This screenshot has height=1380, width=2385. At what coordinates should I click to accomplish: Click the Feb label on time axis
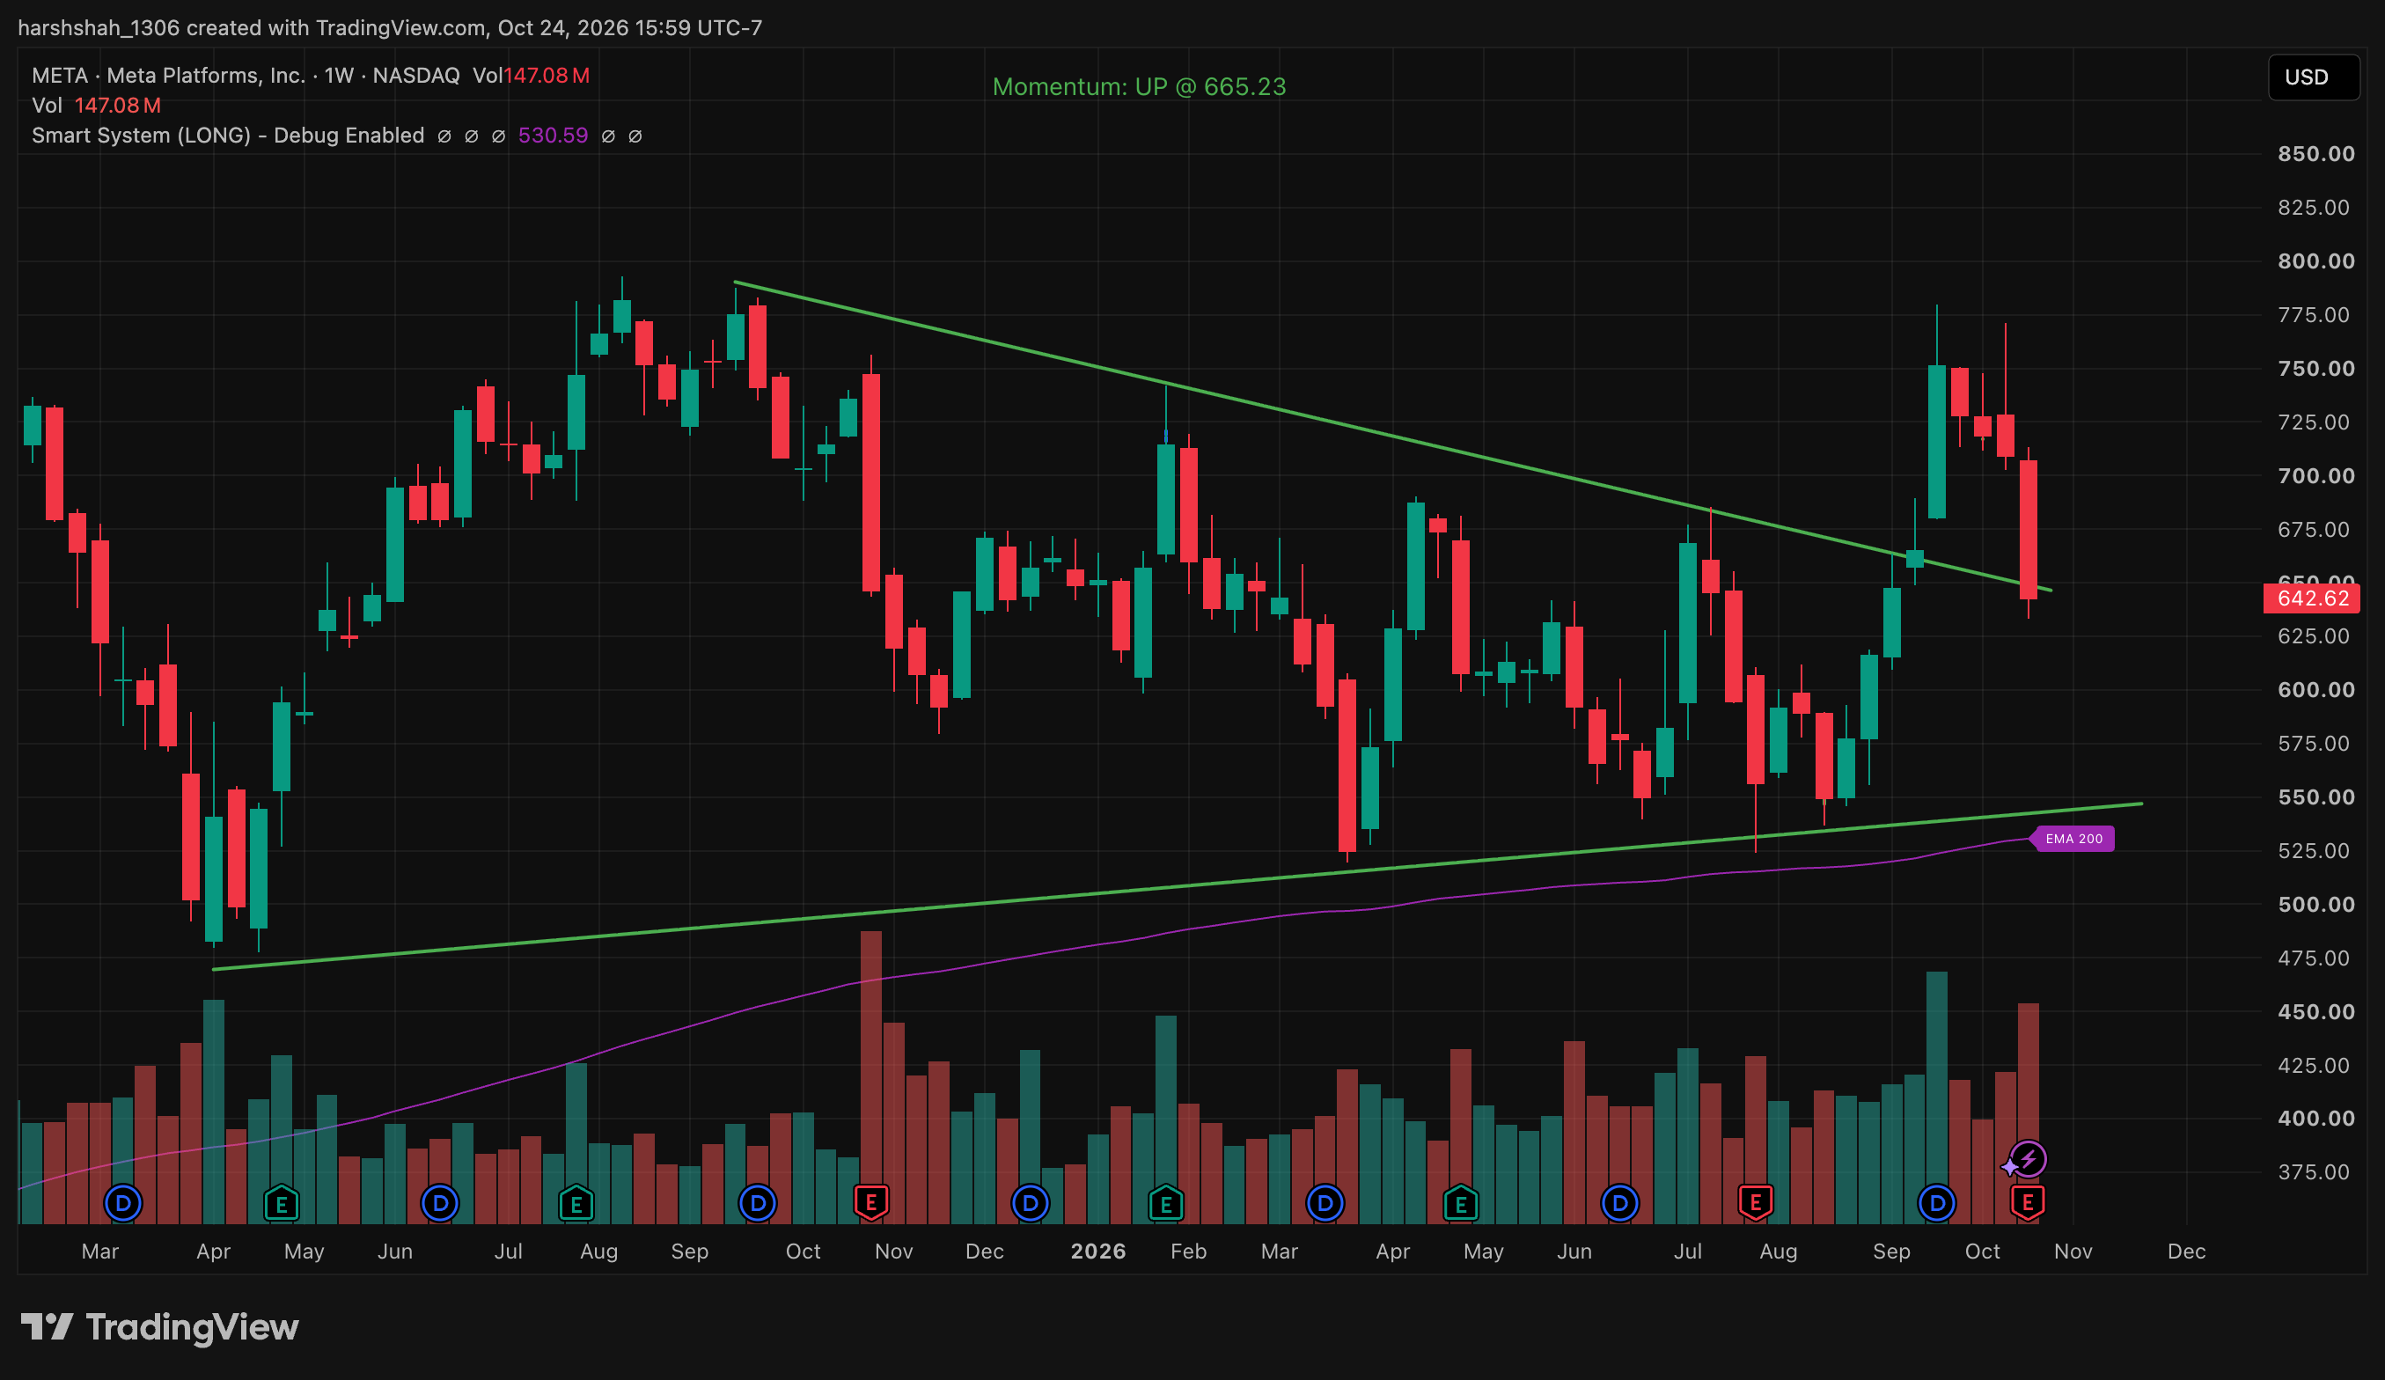tap(1189, 1252)
